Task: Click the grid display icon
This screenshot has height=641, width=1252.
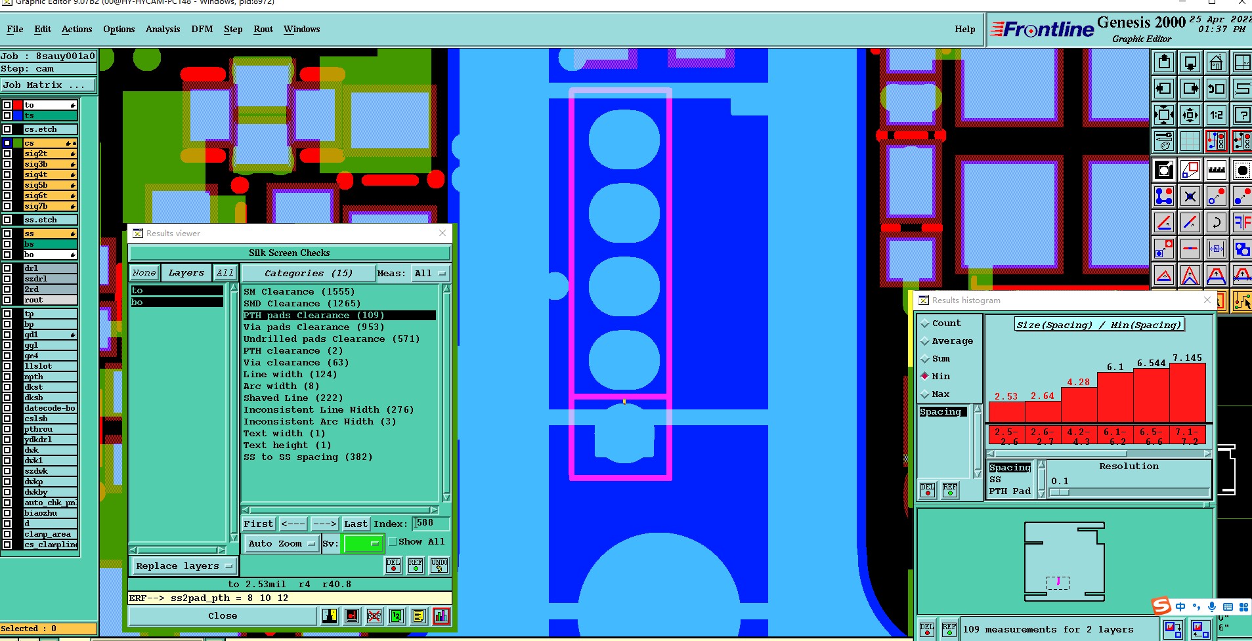Action: click(1190, 141)
